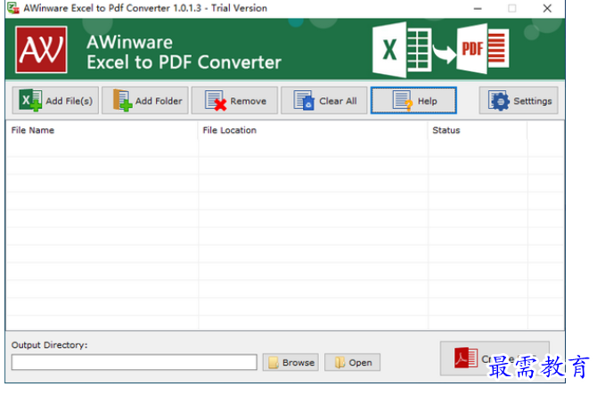Click the Status column header
The width and height of the screenshot is (597, 395).
(478, 130)
